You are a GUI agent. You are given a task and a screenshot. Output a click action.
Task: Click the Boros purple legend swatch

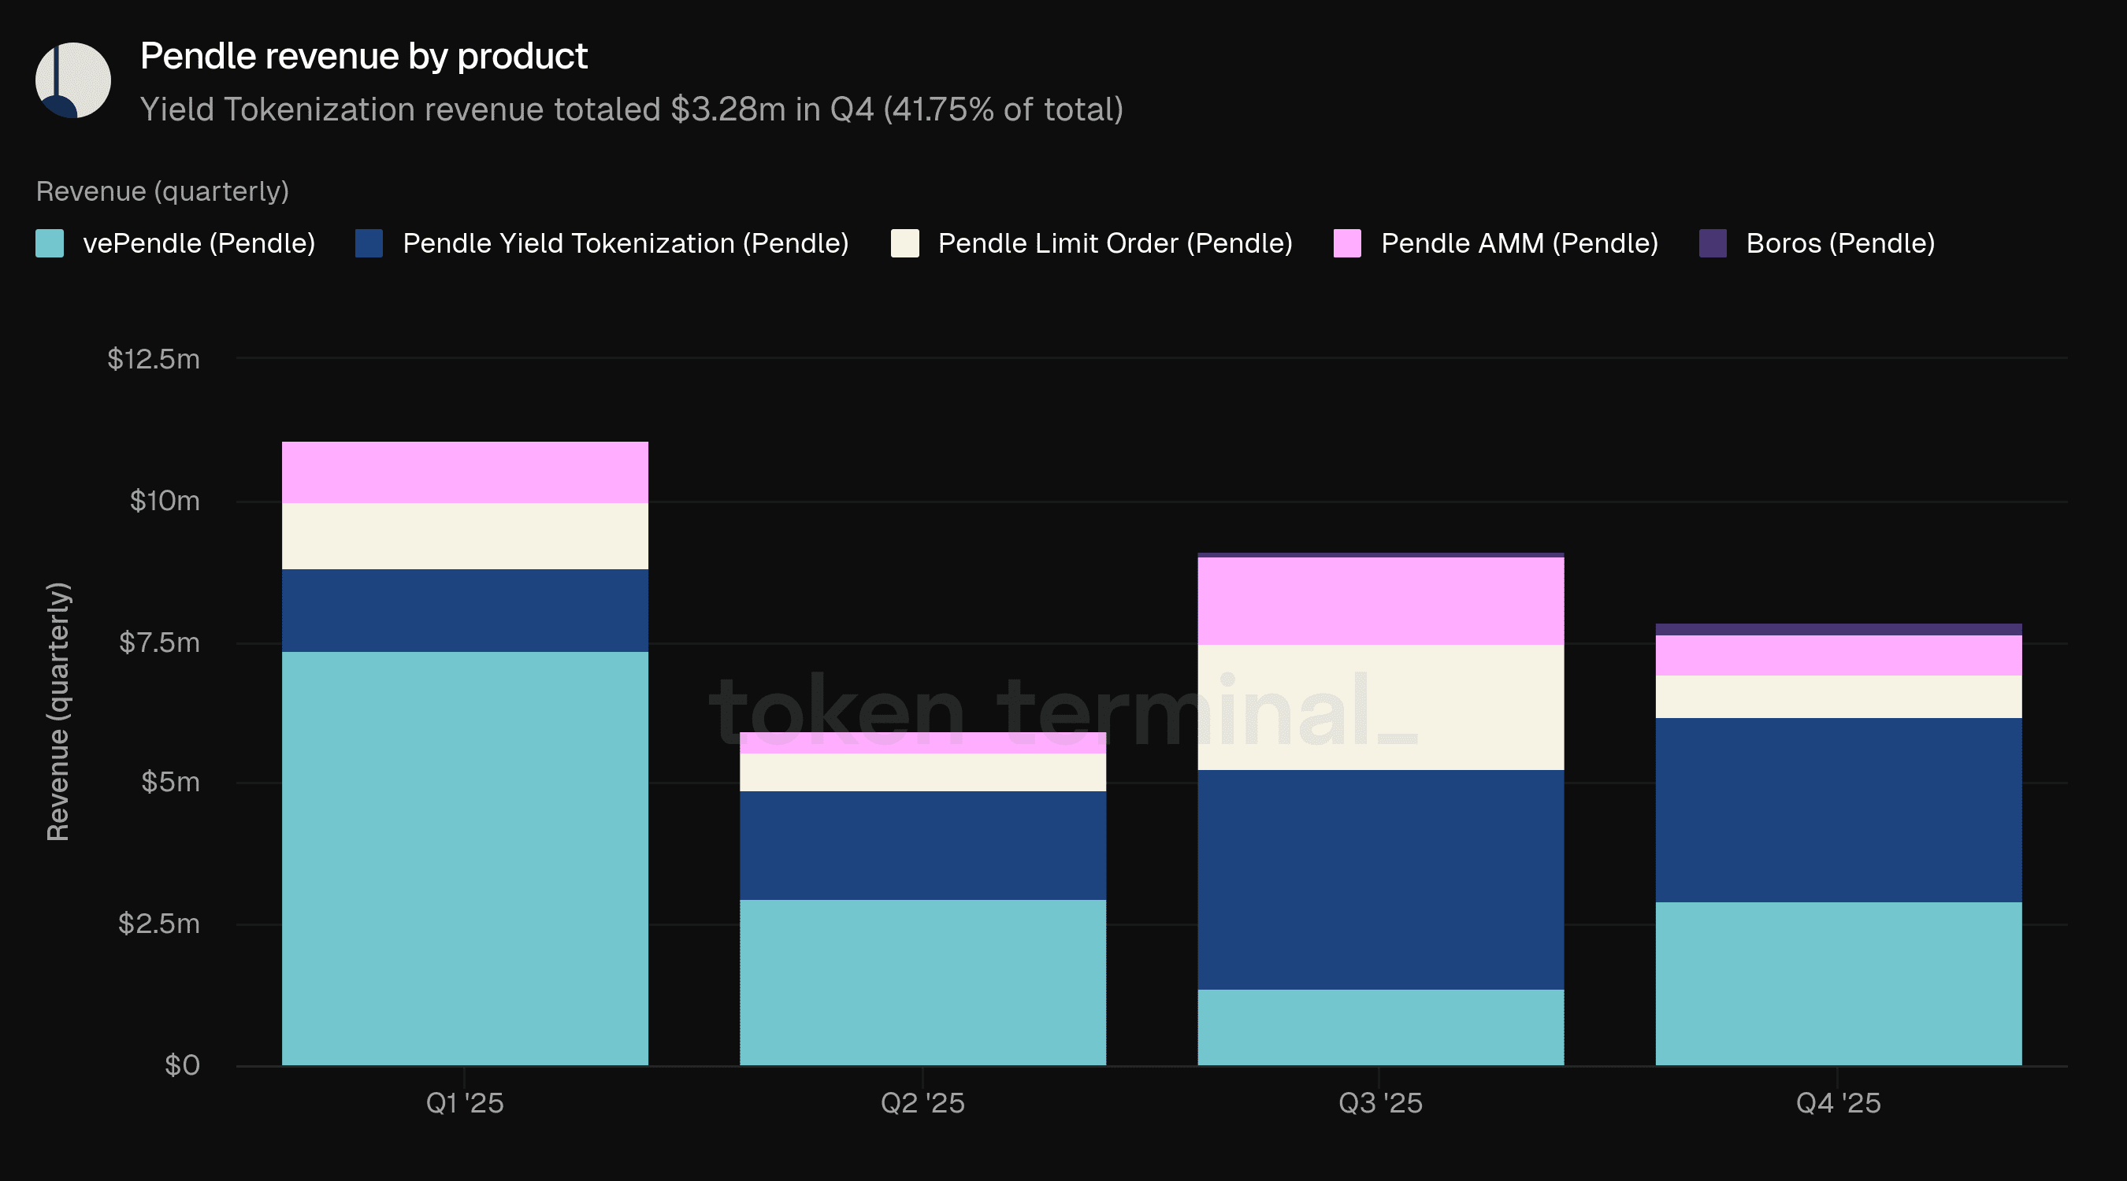pos(1713,243)
